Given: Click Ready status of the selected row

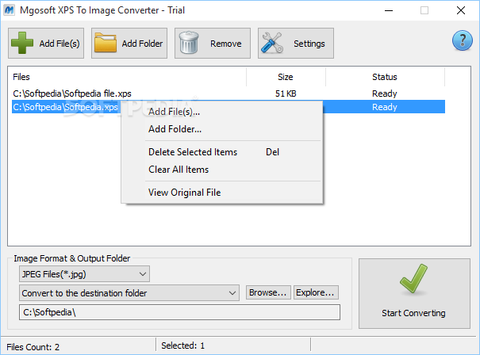Looking at the screenshot, I should pos(385,107).
